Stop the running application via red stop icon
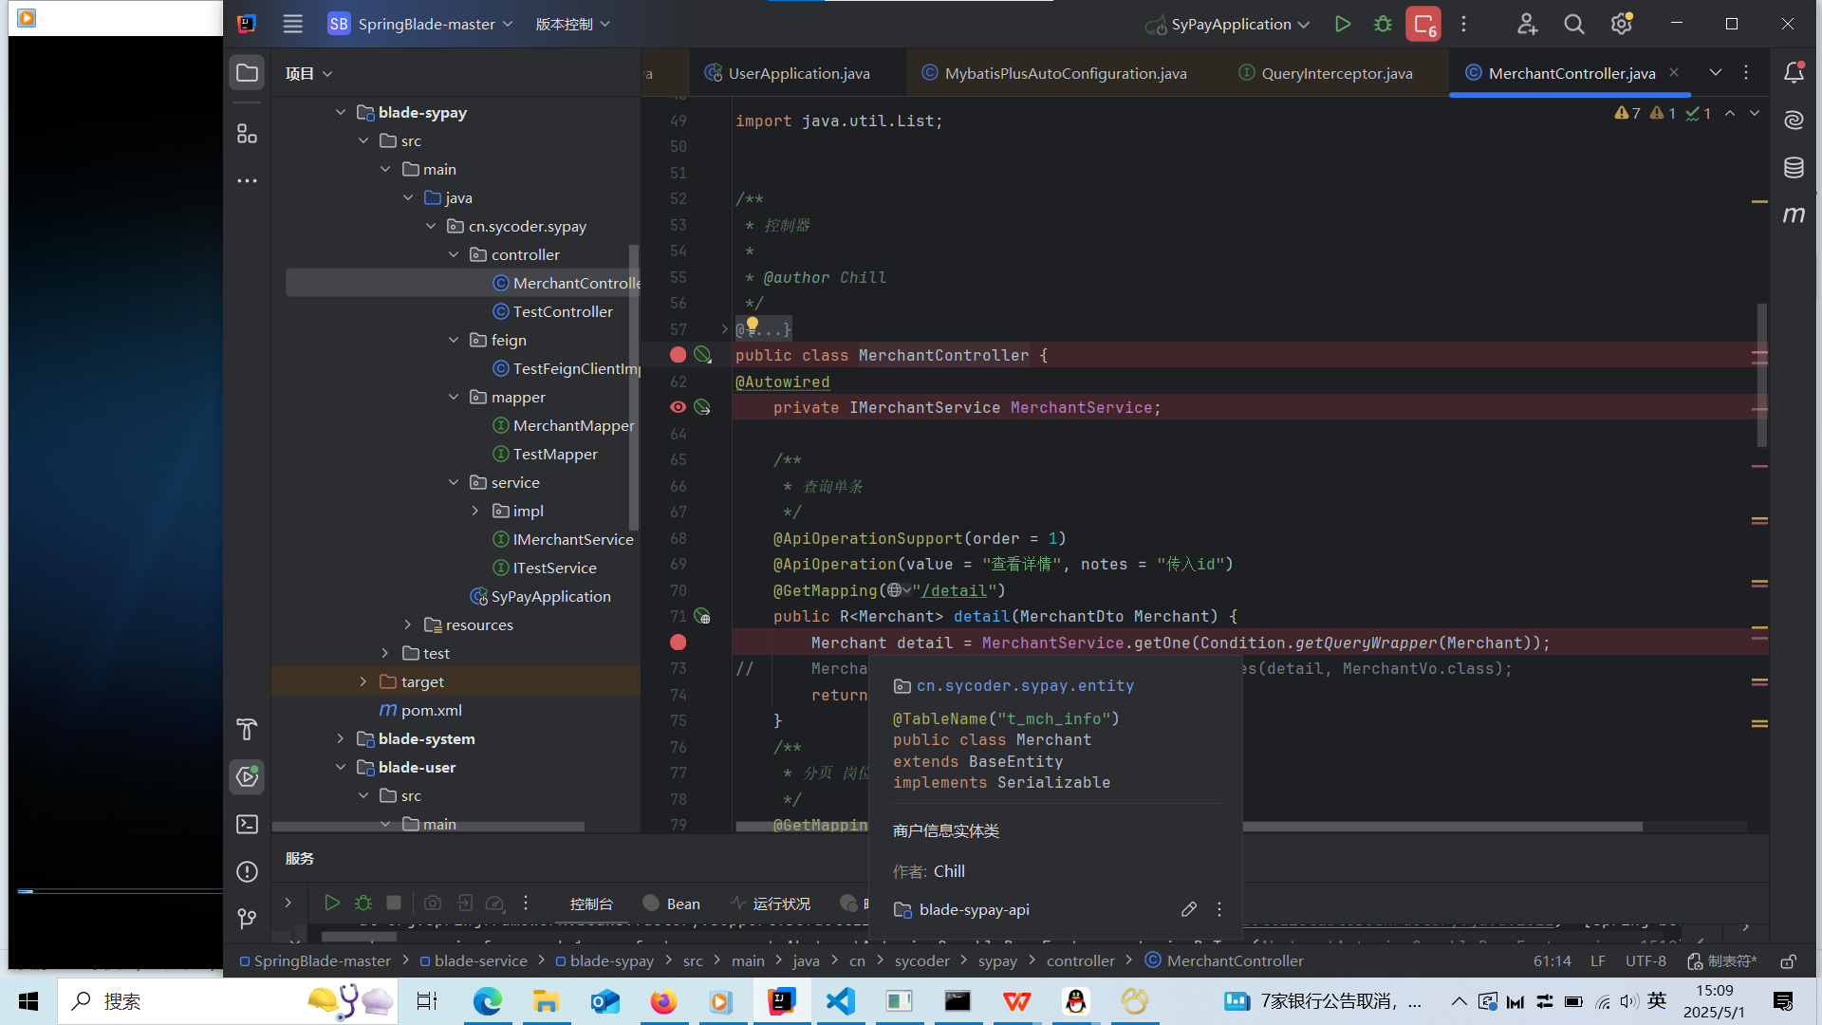 click(x=1423, y=25)
